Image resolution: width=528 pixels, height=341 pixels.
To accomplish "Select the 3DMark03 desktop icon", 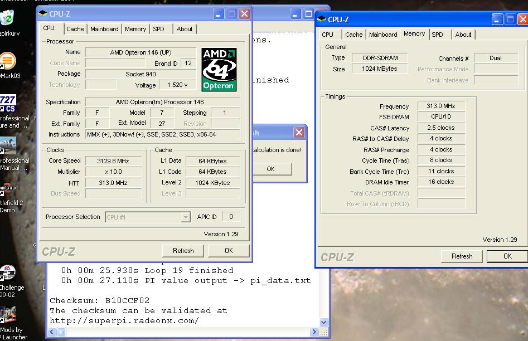I will click(x=8, y=61).
